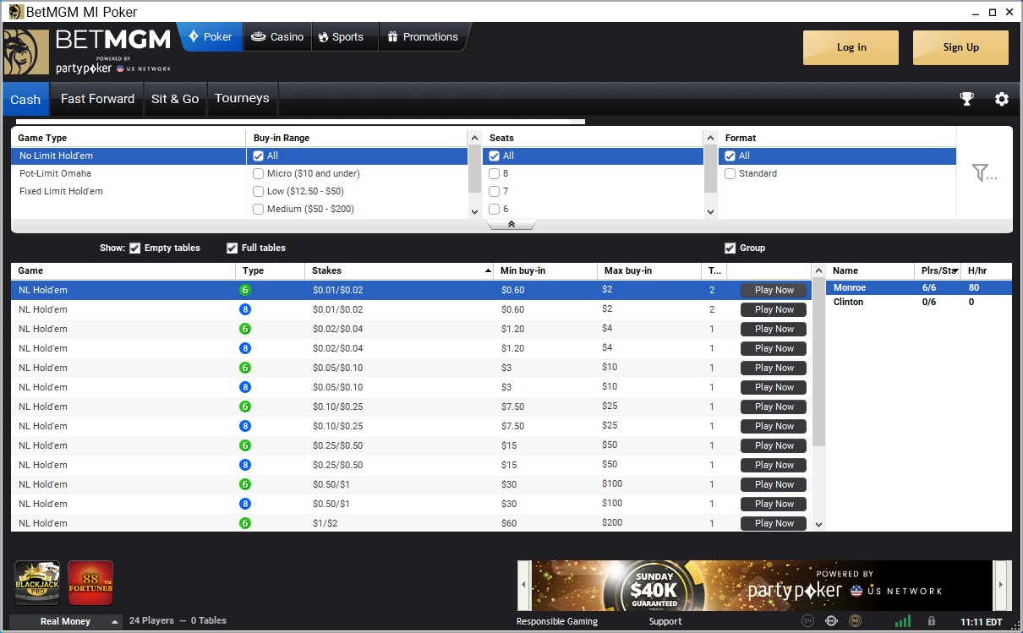Click the Sign Up button

960,47
